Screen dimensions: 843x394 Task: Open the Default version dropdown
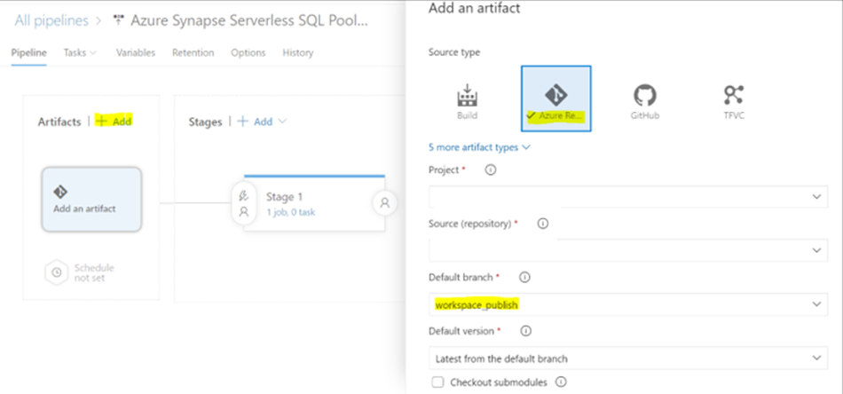click(x=628, y=358)
